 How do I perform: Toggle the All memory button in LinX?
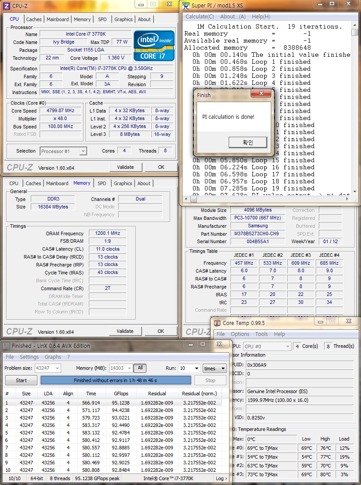140,368
